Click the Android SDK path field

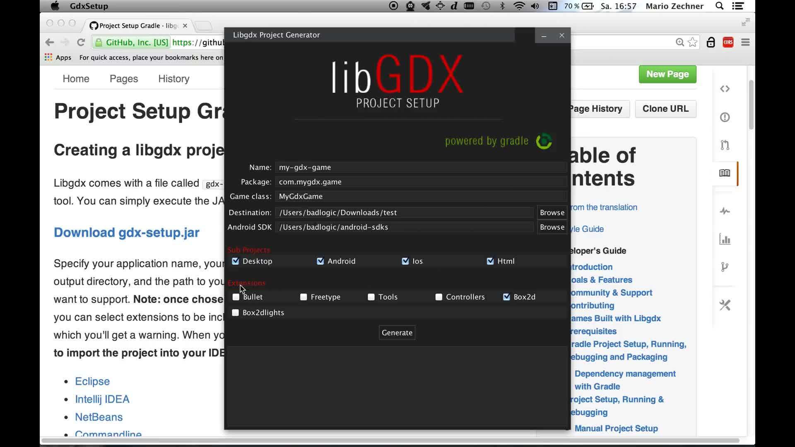[405, 227]
